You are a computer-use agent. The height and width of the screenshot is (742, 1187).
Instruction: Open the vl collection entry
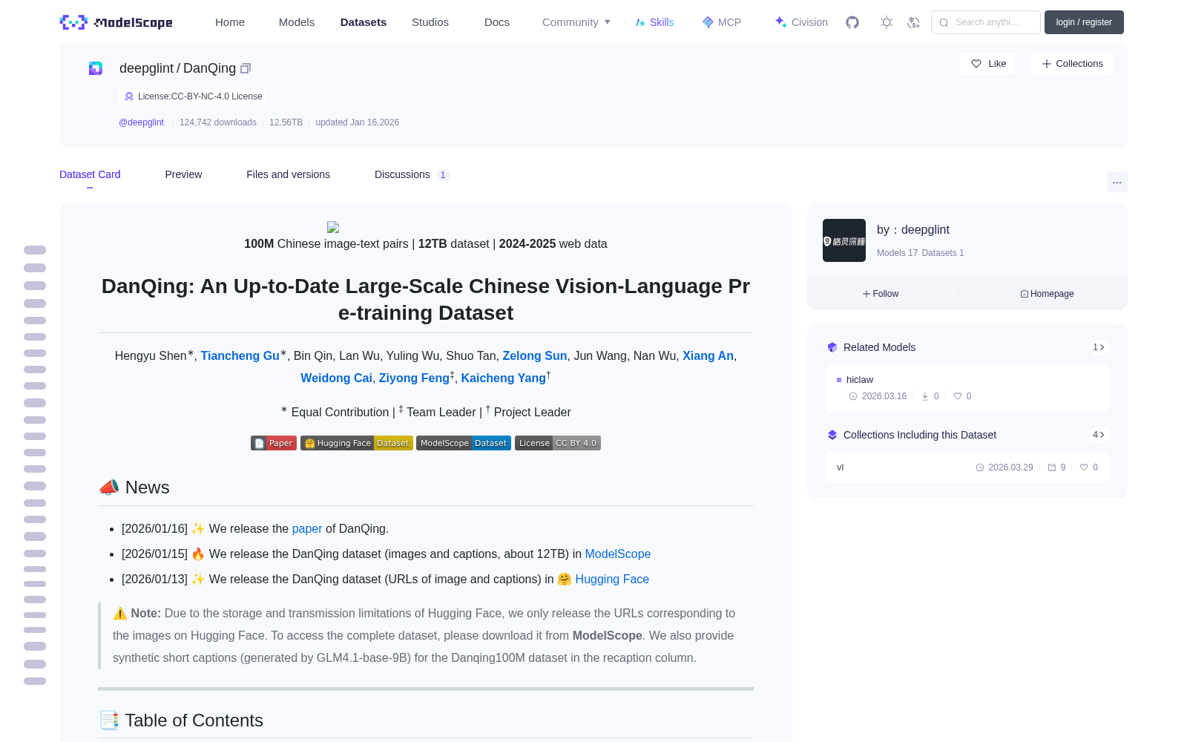[967, 467]
